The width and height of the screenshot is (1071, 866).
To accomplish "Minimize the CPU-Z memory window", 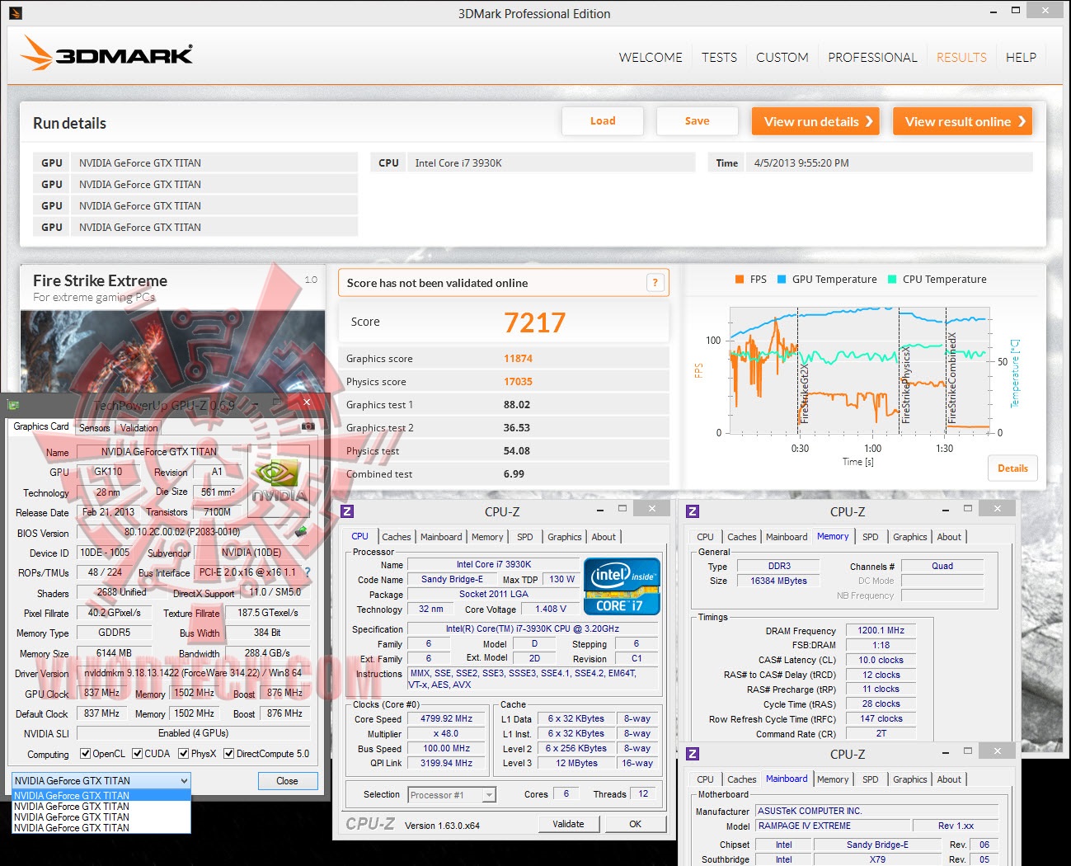I will pyautogui.click(x=946, y=510).
